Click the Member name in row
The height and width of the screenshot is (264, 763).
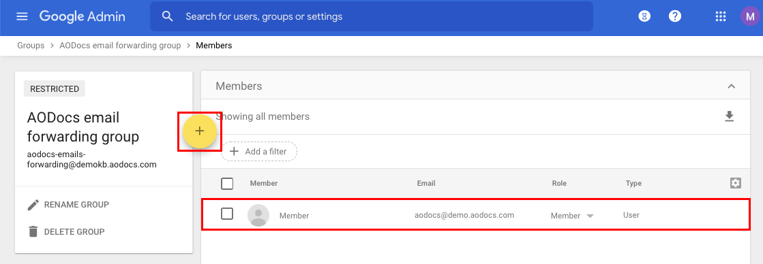coord(294,216)
